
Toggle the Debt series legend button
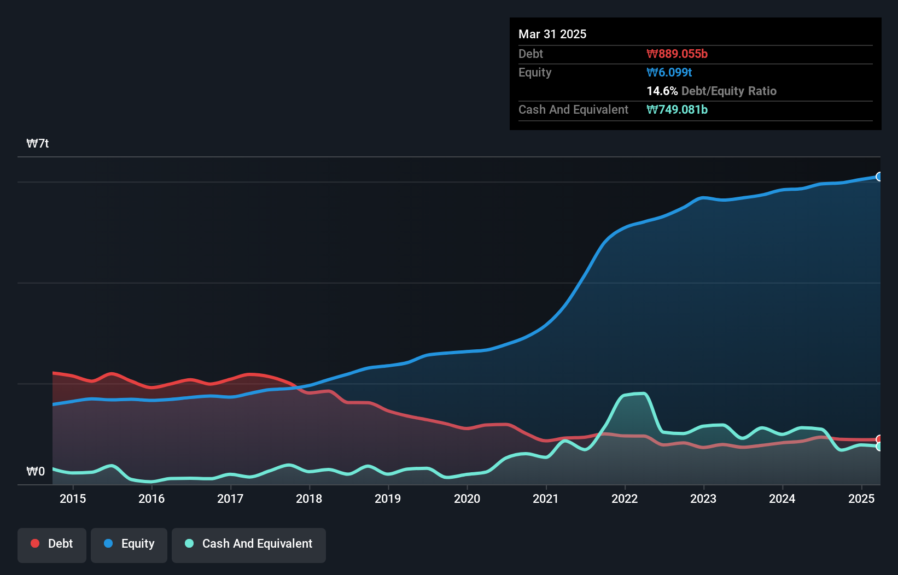coord(52,544)
